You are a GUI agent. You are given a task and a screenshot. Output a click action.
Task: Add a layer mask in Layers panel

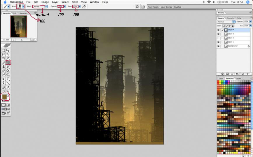click(228, 74)
